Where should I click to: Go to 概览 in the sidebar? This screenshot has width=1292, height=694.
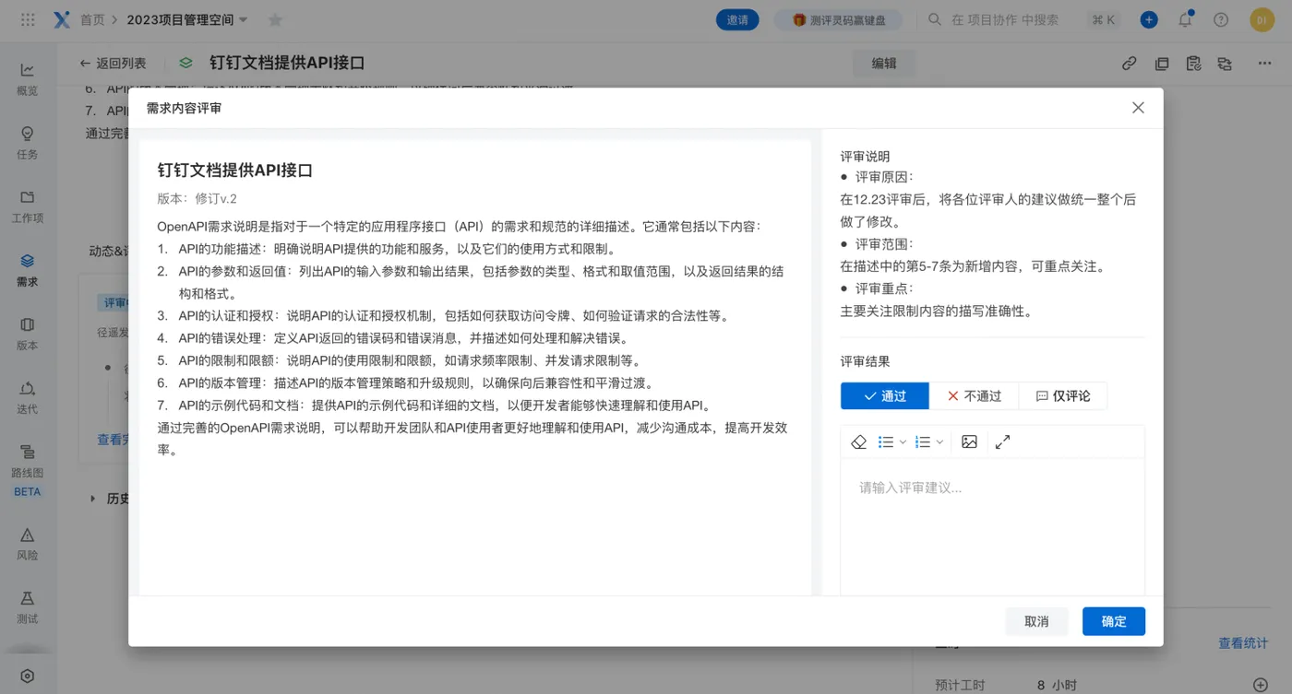(28, 79)
